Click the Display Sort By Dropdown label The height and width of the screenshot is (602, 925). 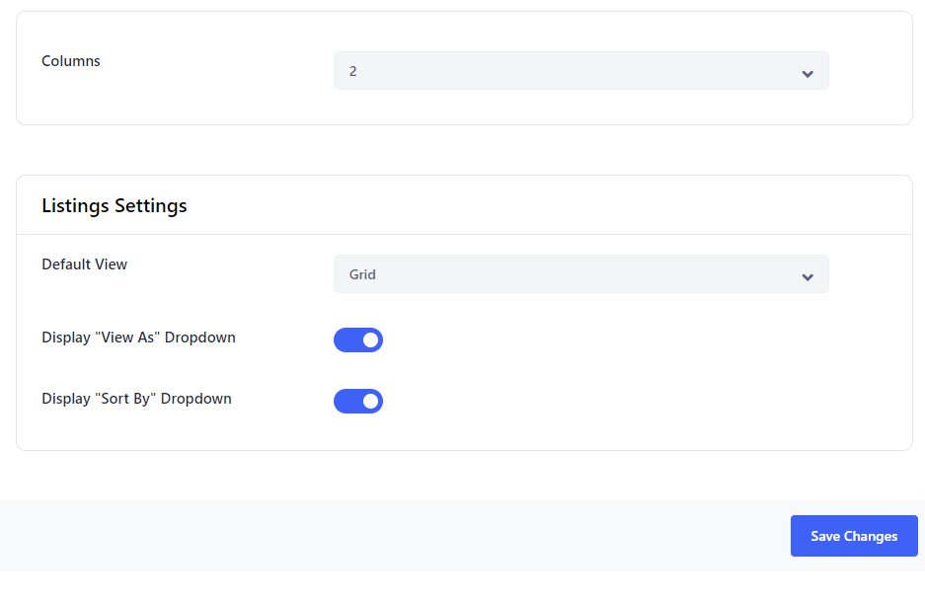(136, 399)
